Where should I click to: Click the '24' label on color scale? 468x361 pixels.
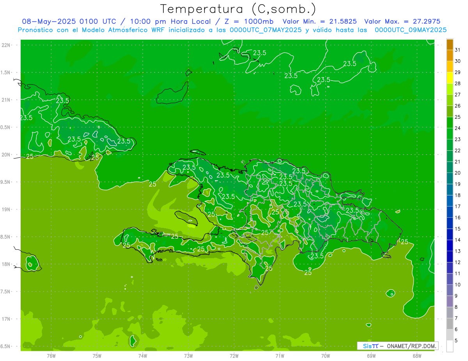tap(457, 128)
